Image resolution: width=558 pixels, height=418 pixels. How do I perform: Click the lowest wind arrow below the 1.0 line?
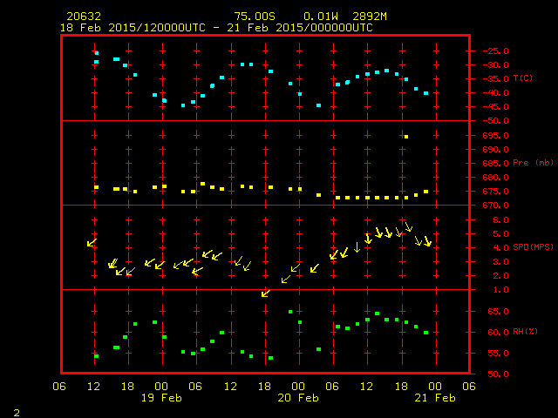[x=266, y=293]
